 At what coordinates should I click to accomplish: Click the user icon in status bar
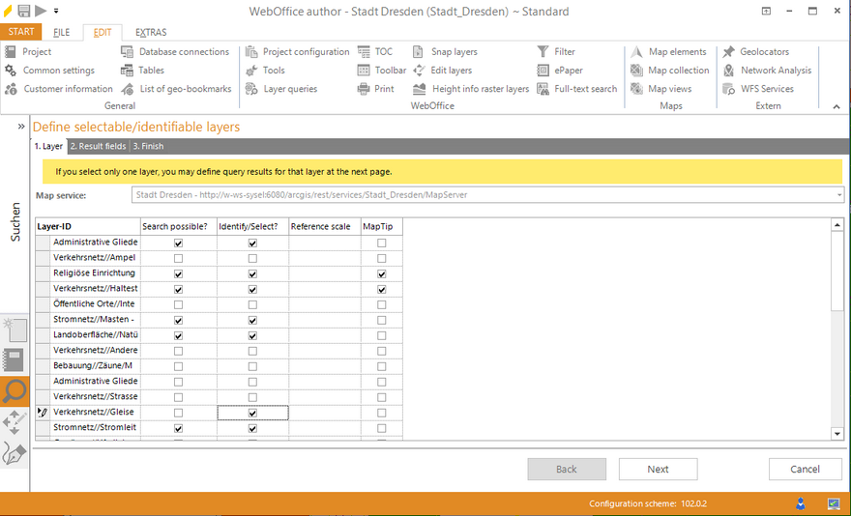pyautogui.click(x=800, y=503)
